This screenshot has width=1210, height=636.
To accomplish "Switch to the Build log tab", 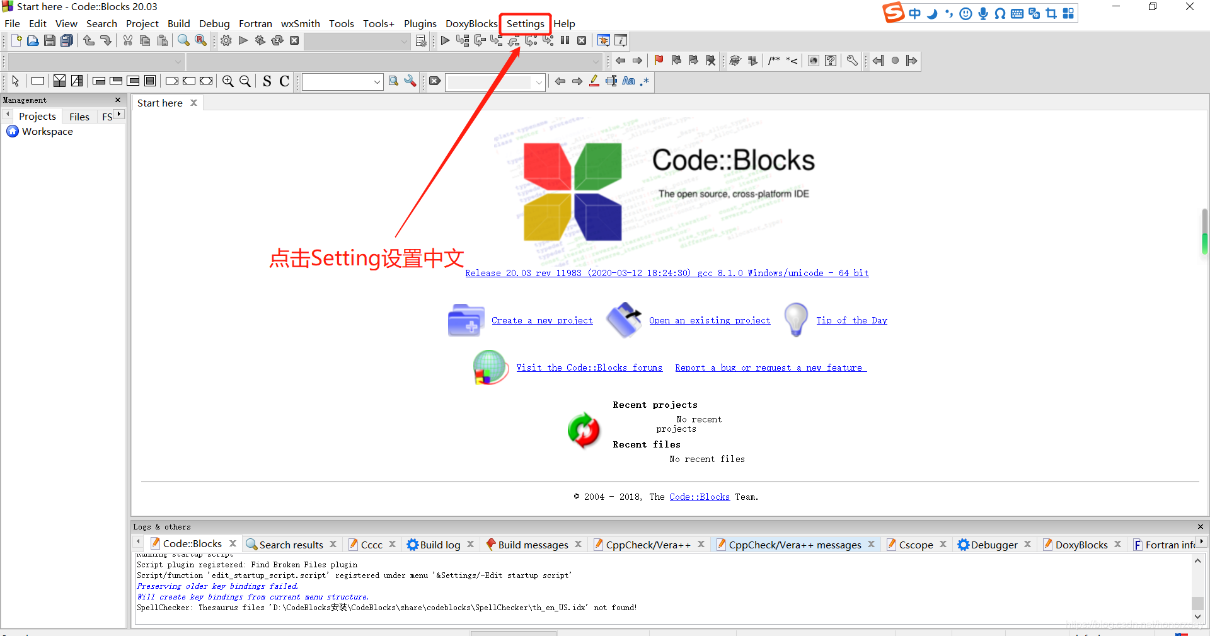I will (x=441, y=545).
